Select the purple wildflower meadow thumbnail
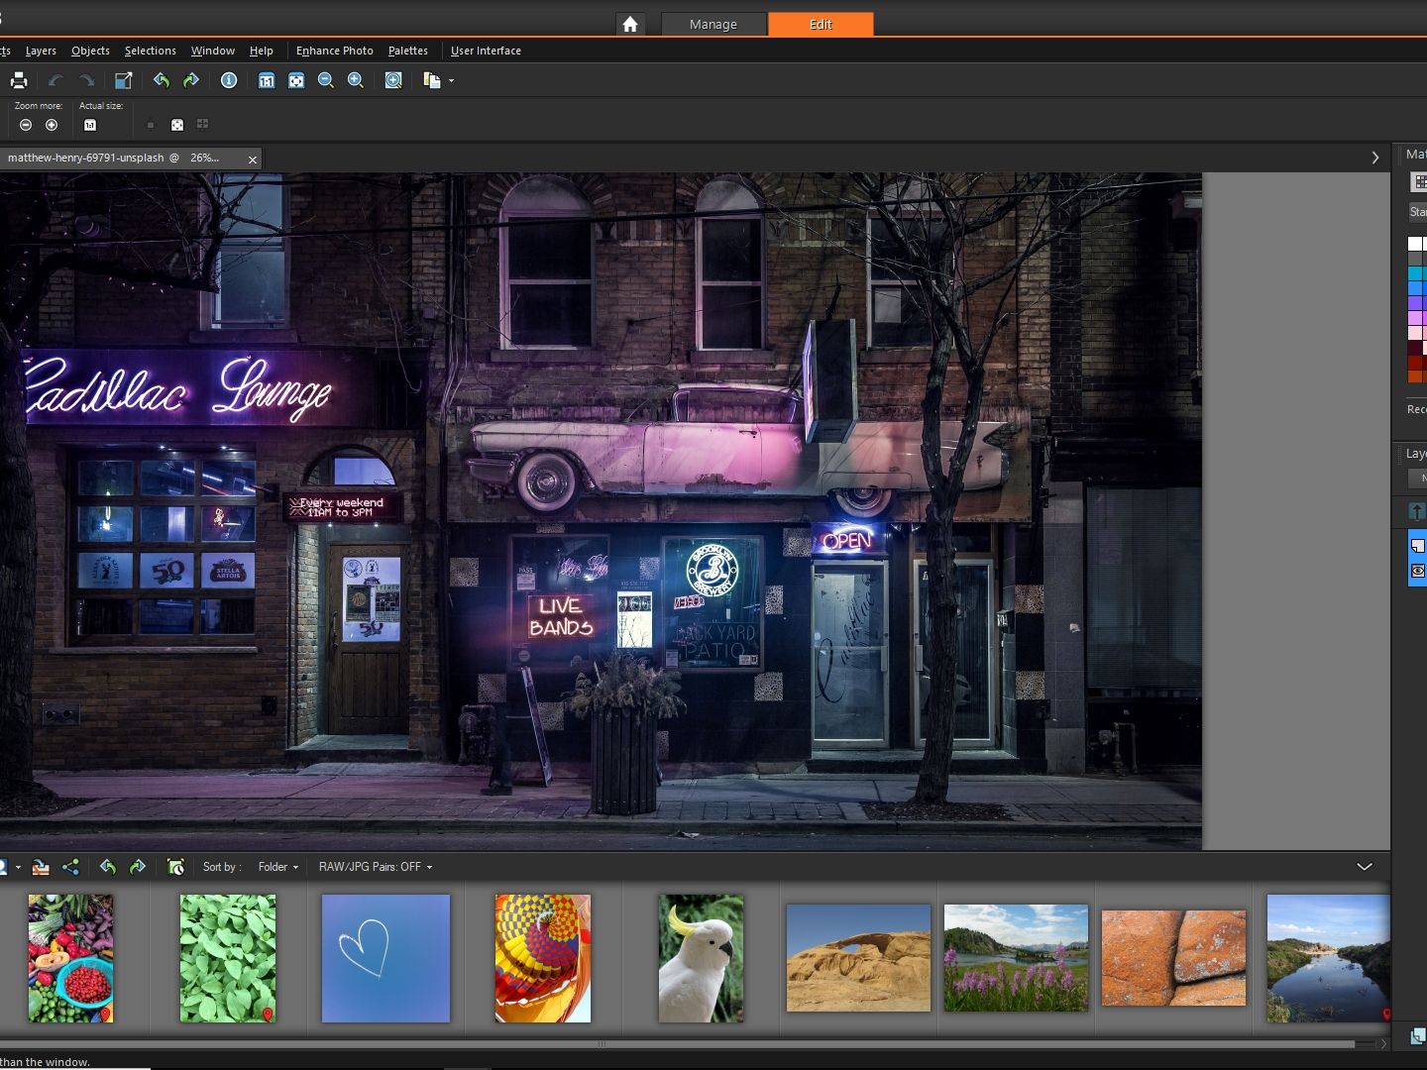1427x1070 pixels. click(x=1016, y=958)
